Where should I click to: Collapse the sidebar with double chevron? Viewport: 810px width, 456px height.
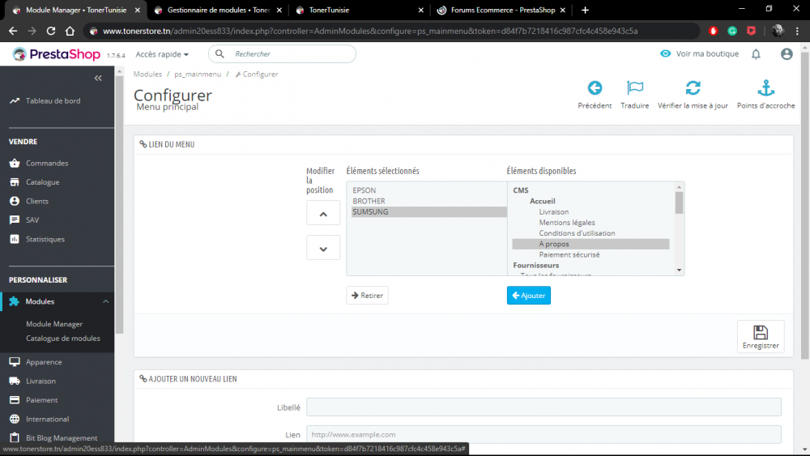[x=98, y=78]
